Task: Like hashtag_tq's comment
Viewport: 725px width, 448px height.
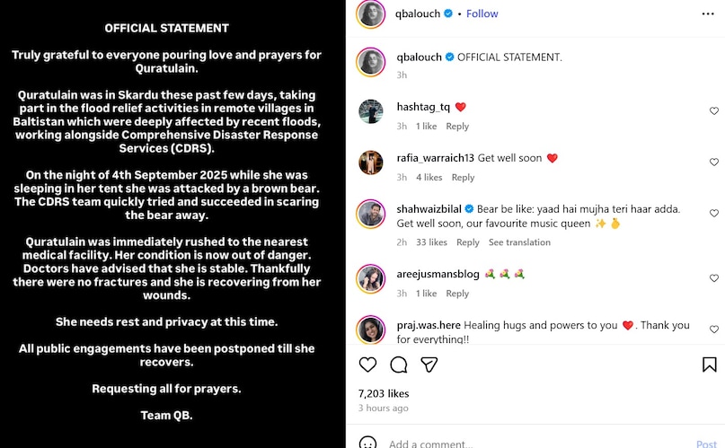Action: [713, 111]
